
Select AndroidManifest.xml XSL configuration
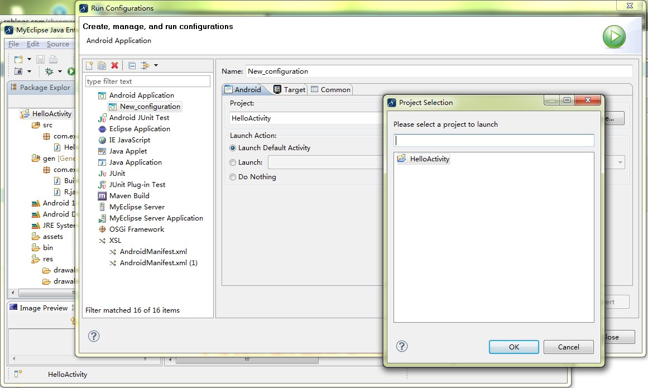click(x=153, y=251)
